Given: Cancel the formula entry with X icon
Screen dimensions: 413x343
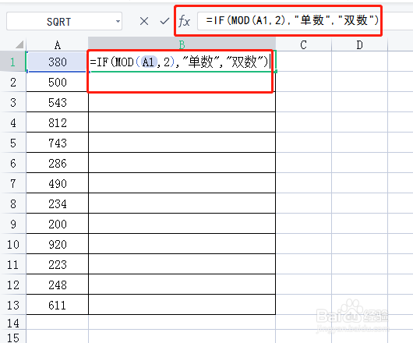Looking at the screenshot, I should coord(144,21).
